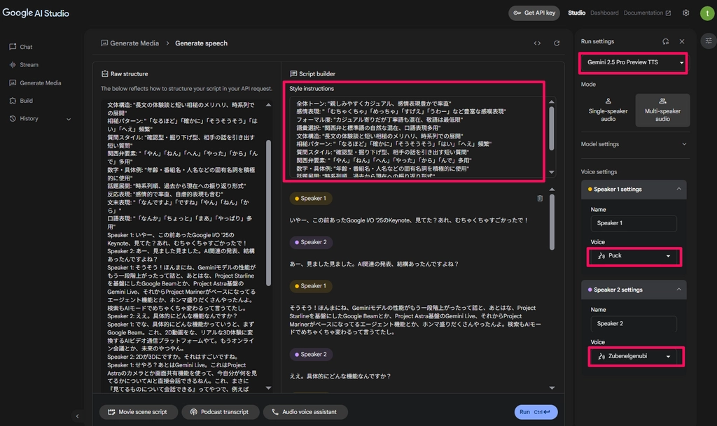Screen dimensions: 717x426
Task: Open Generate Media in the sidebar
Action: pyautogui.click(x=35, y=83)
